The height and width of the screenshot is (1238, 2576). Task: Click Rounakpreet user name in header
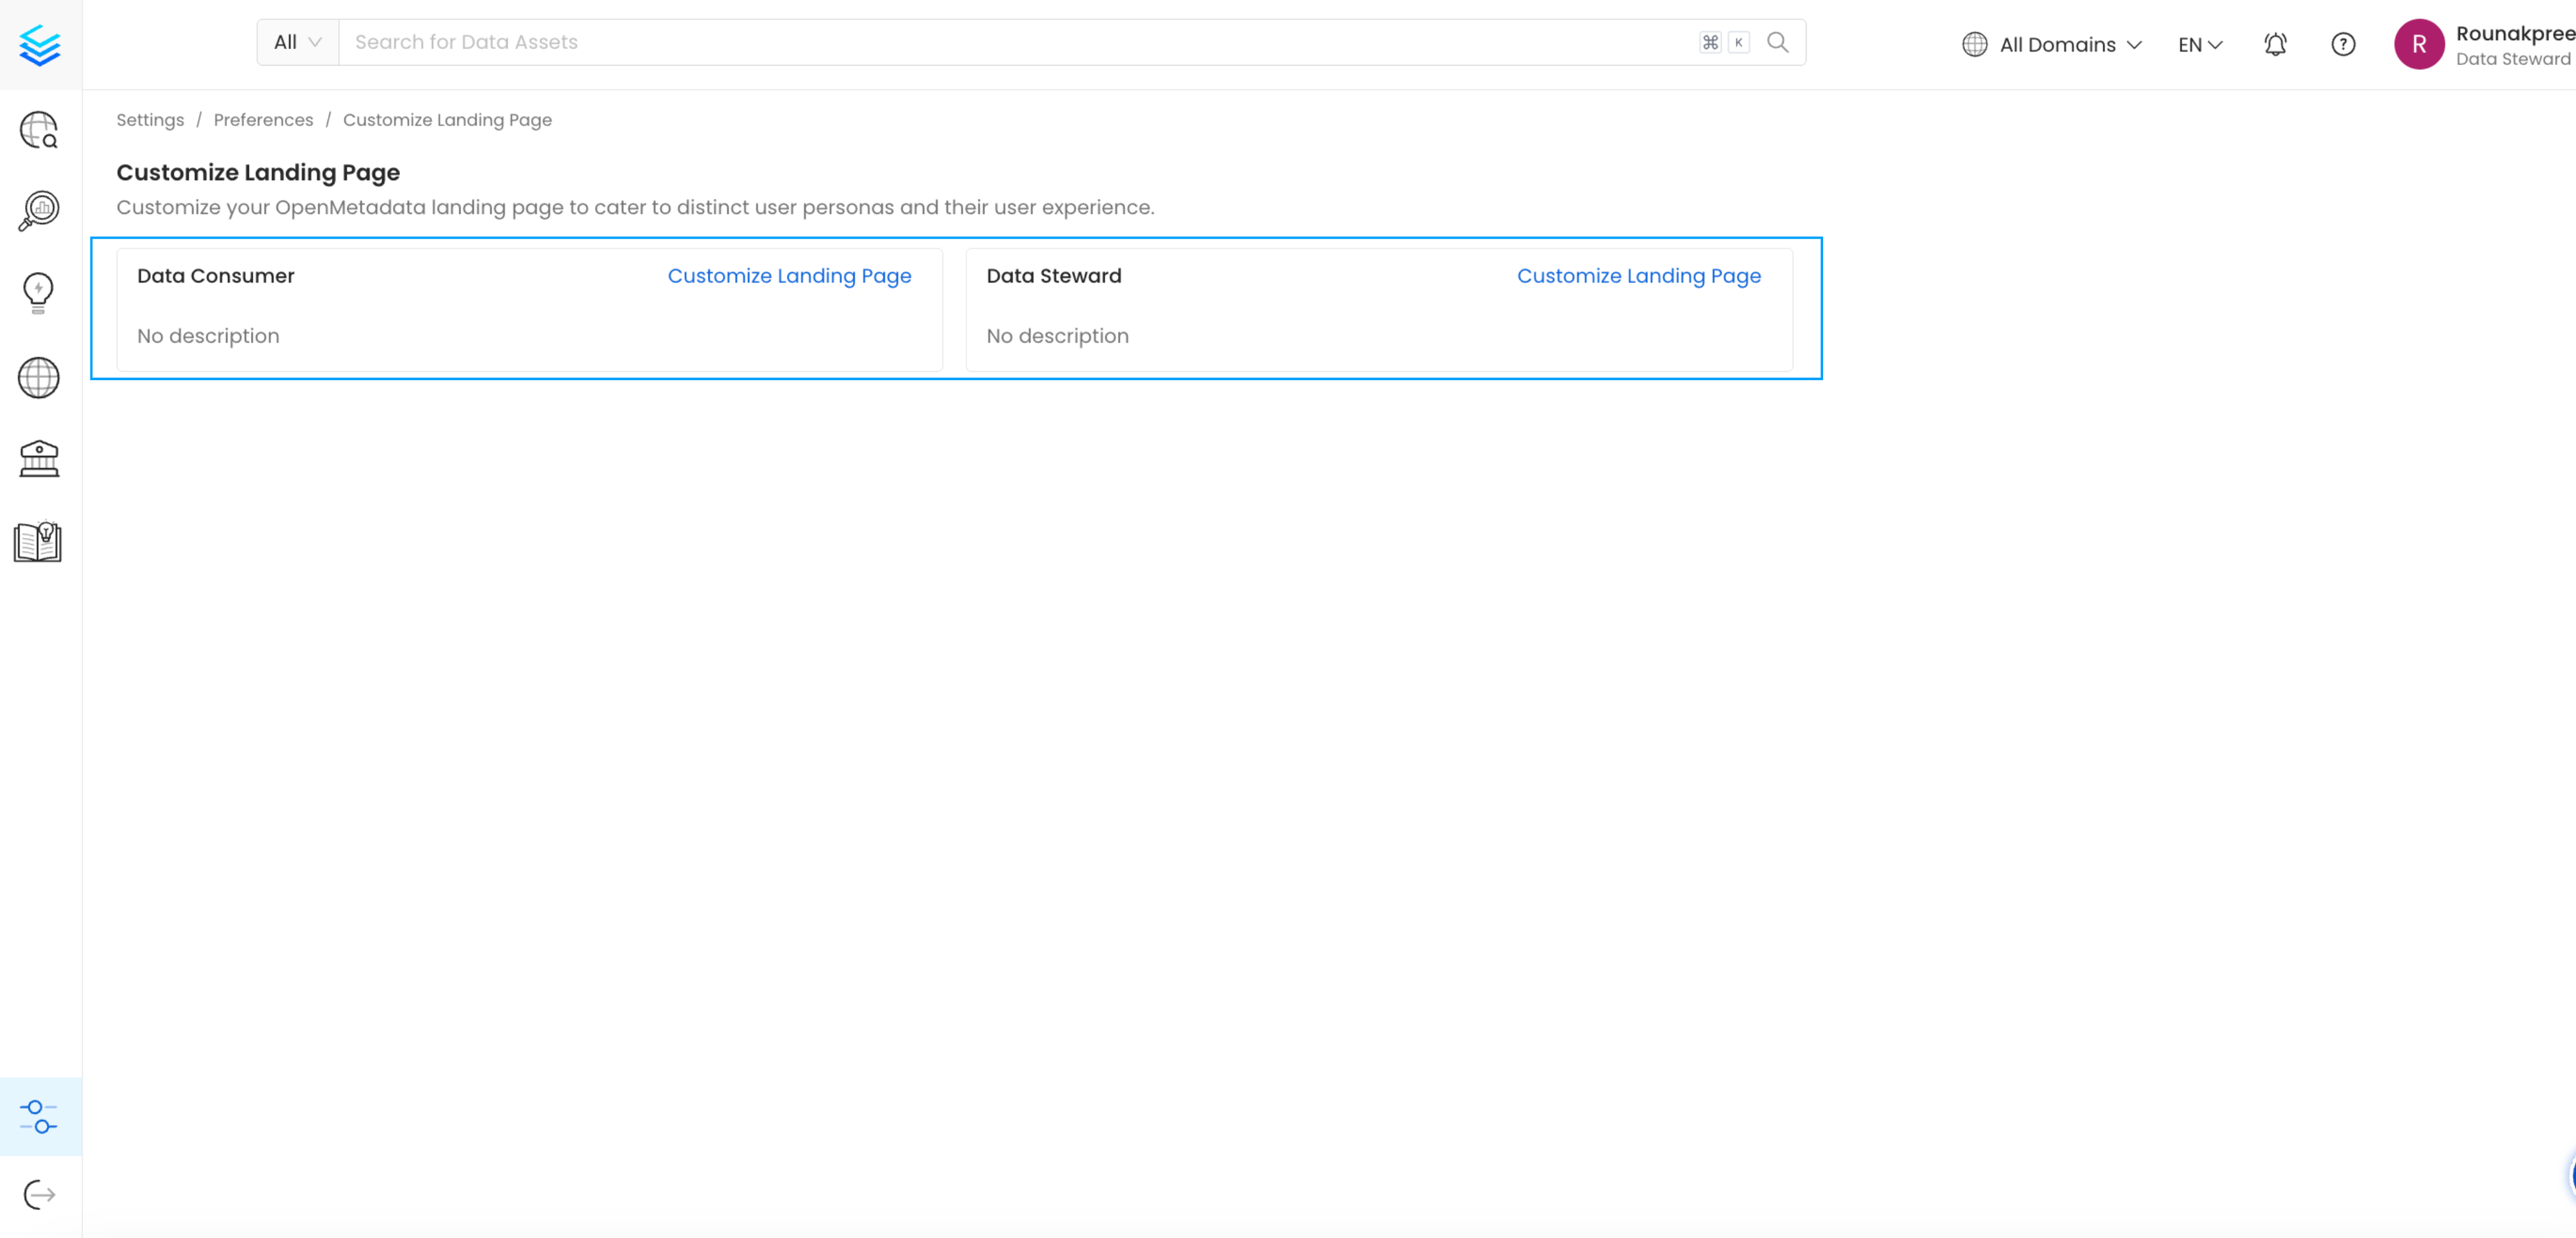(2515, 33)
